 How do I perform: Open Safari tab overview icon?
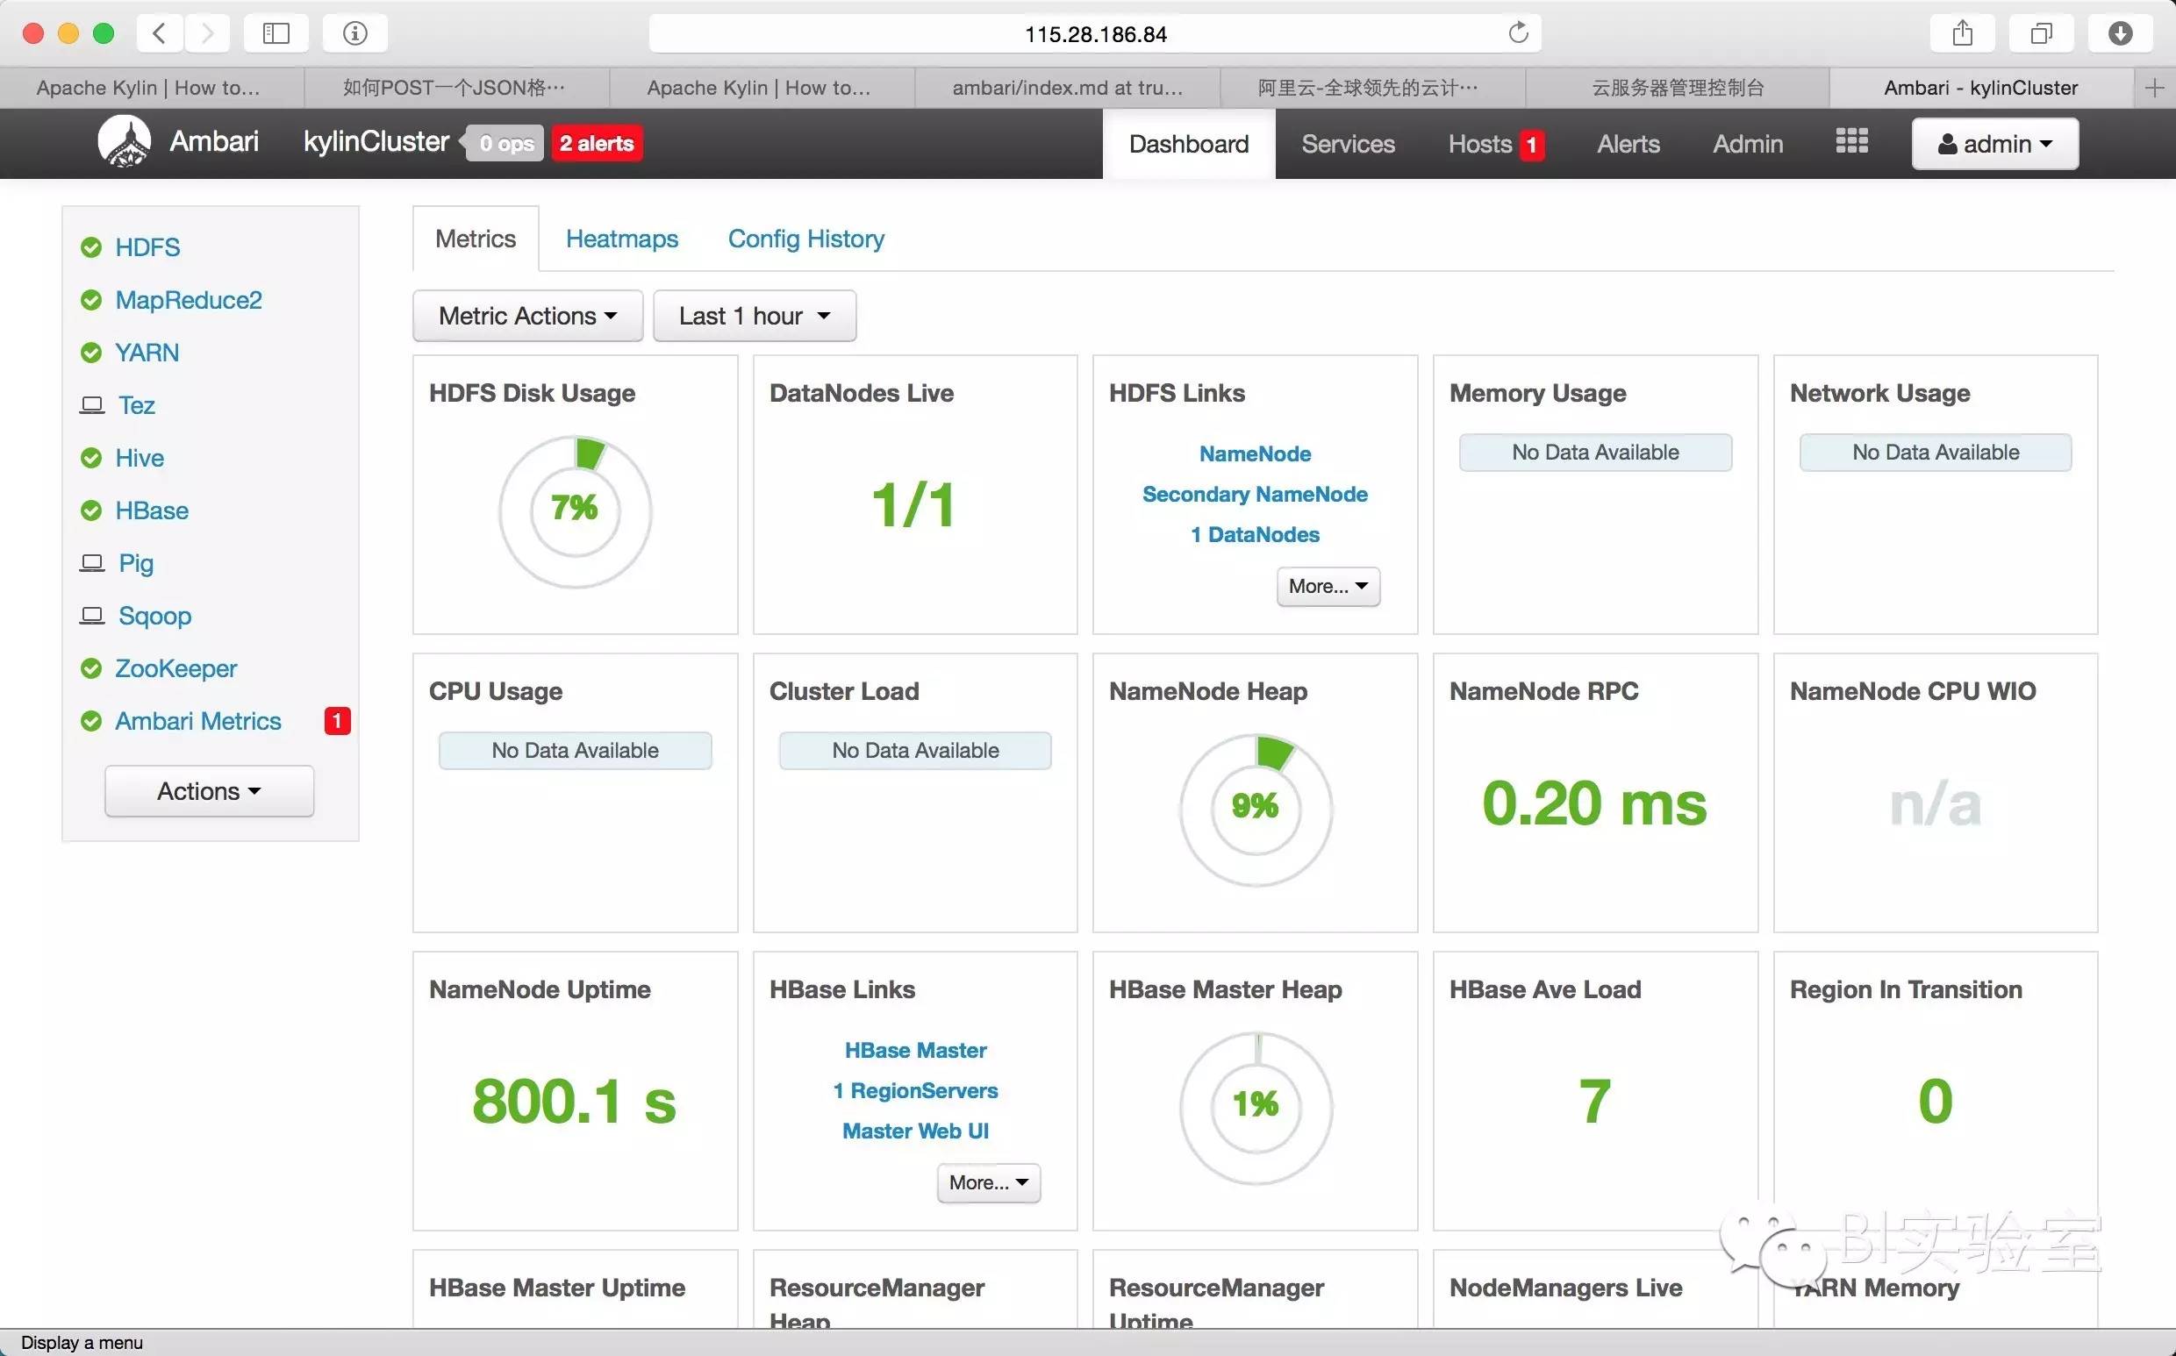click(2042, 33)
